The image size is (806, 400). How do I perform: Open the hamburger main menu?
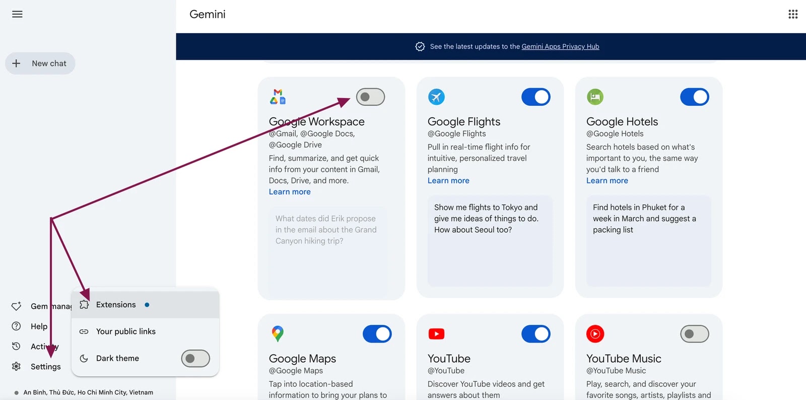17,14
